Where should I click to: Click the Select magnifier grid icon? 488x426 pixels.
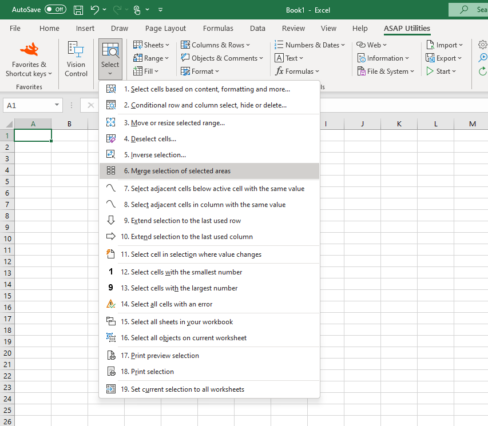tap(110, 50)
